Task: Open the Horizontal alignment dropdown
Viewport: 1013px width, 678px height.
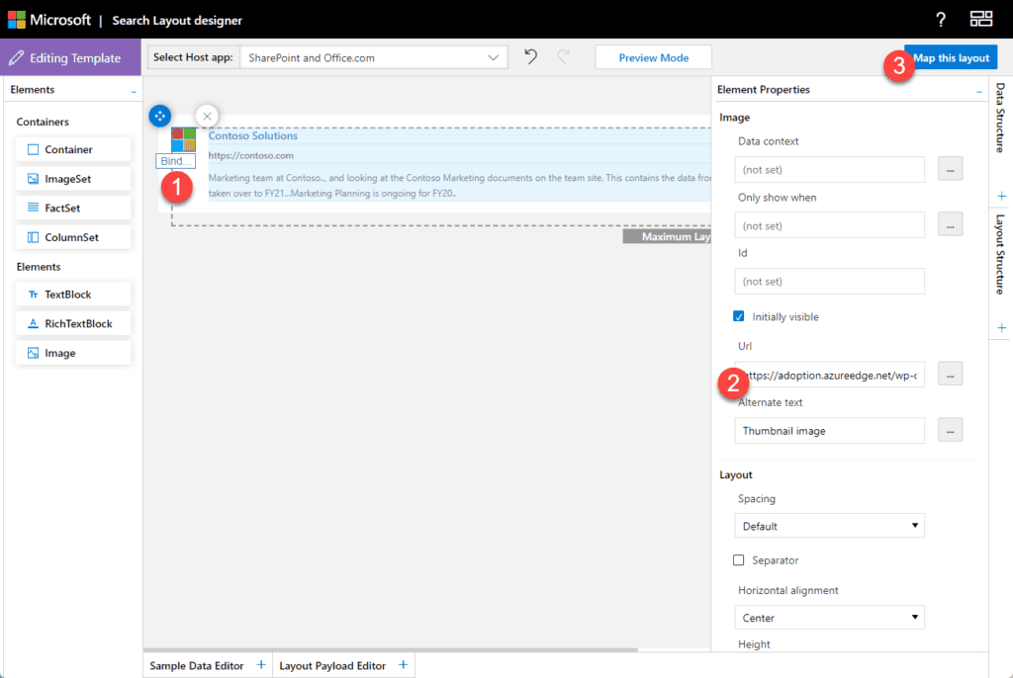Action: (830, 618)
